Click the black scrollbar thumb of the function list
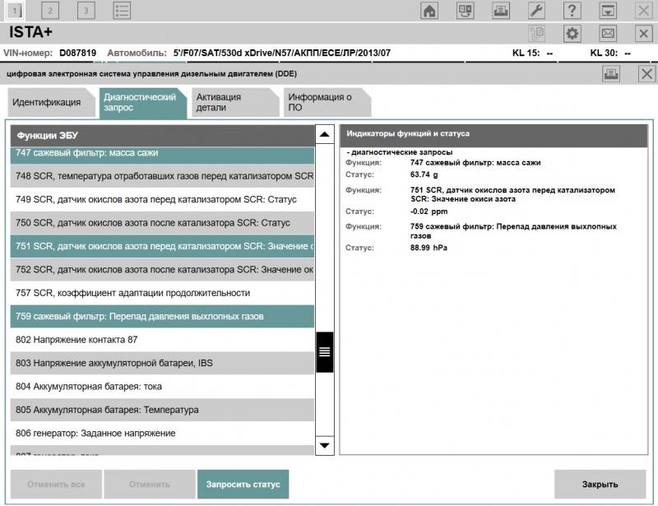 pyautogui.click(x=324, y=352)
